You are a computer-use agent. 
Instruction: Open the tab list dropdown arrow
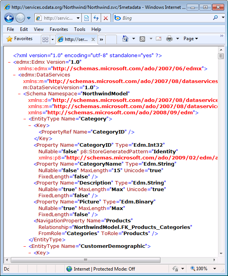(52, 39)
